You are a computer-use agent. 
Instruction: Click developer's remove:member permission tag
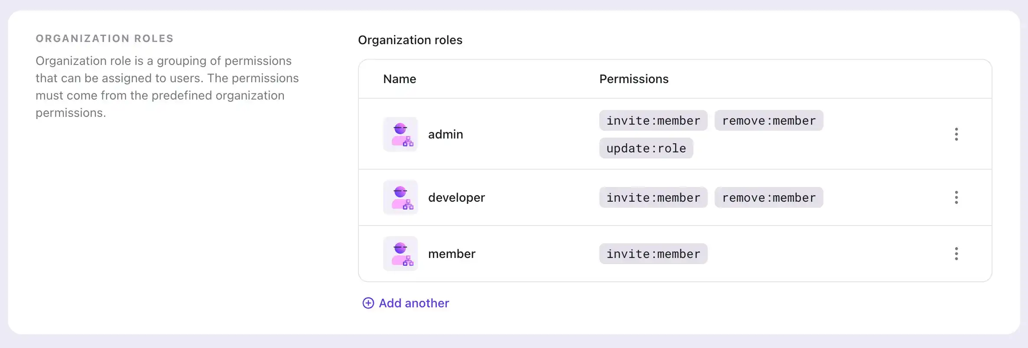(x=769, y=197)
